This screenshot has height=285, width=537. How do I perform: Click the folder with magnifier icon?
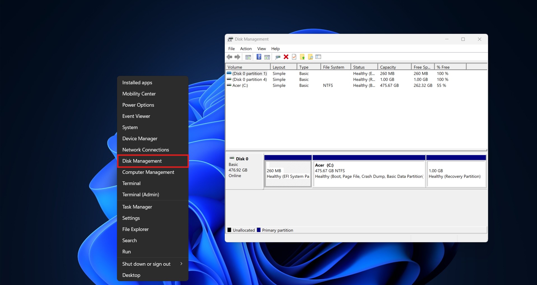click(x=310, y=57)
